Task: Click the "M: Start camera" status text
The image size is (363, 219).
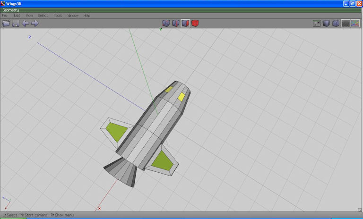Action: (x=34, y=215)
